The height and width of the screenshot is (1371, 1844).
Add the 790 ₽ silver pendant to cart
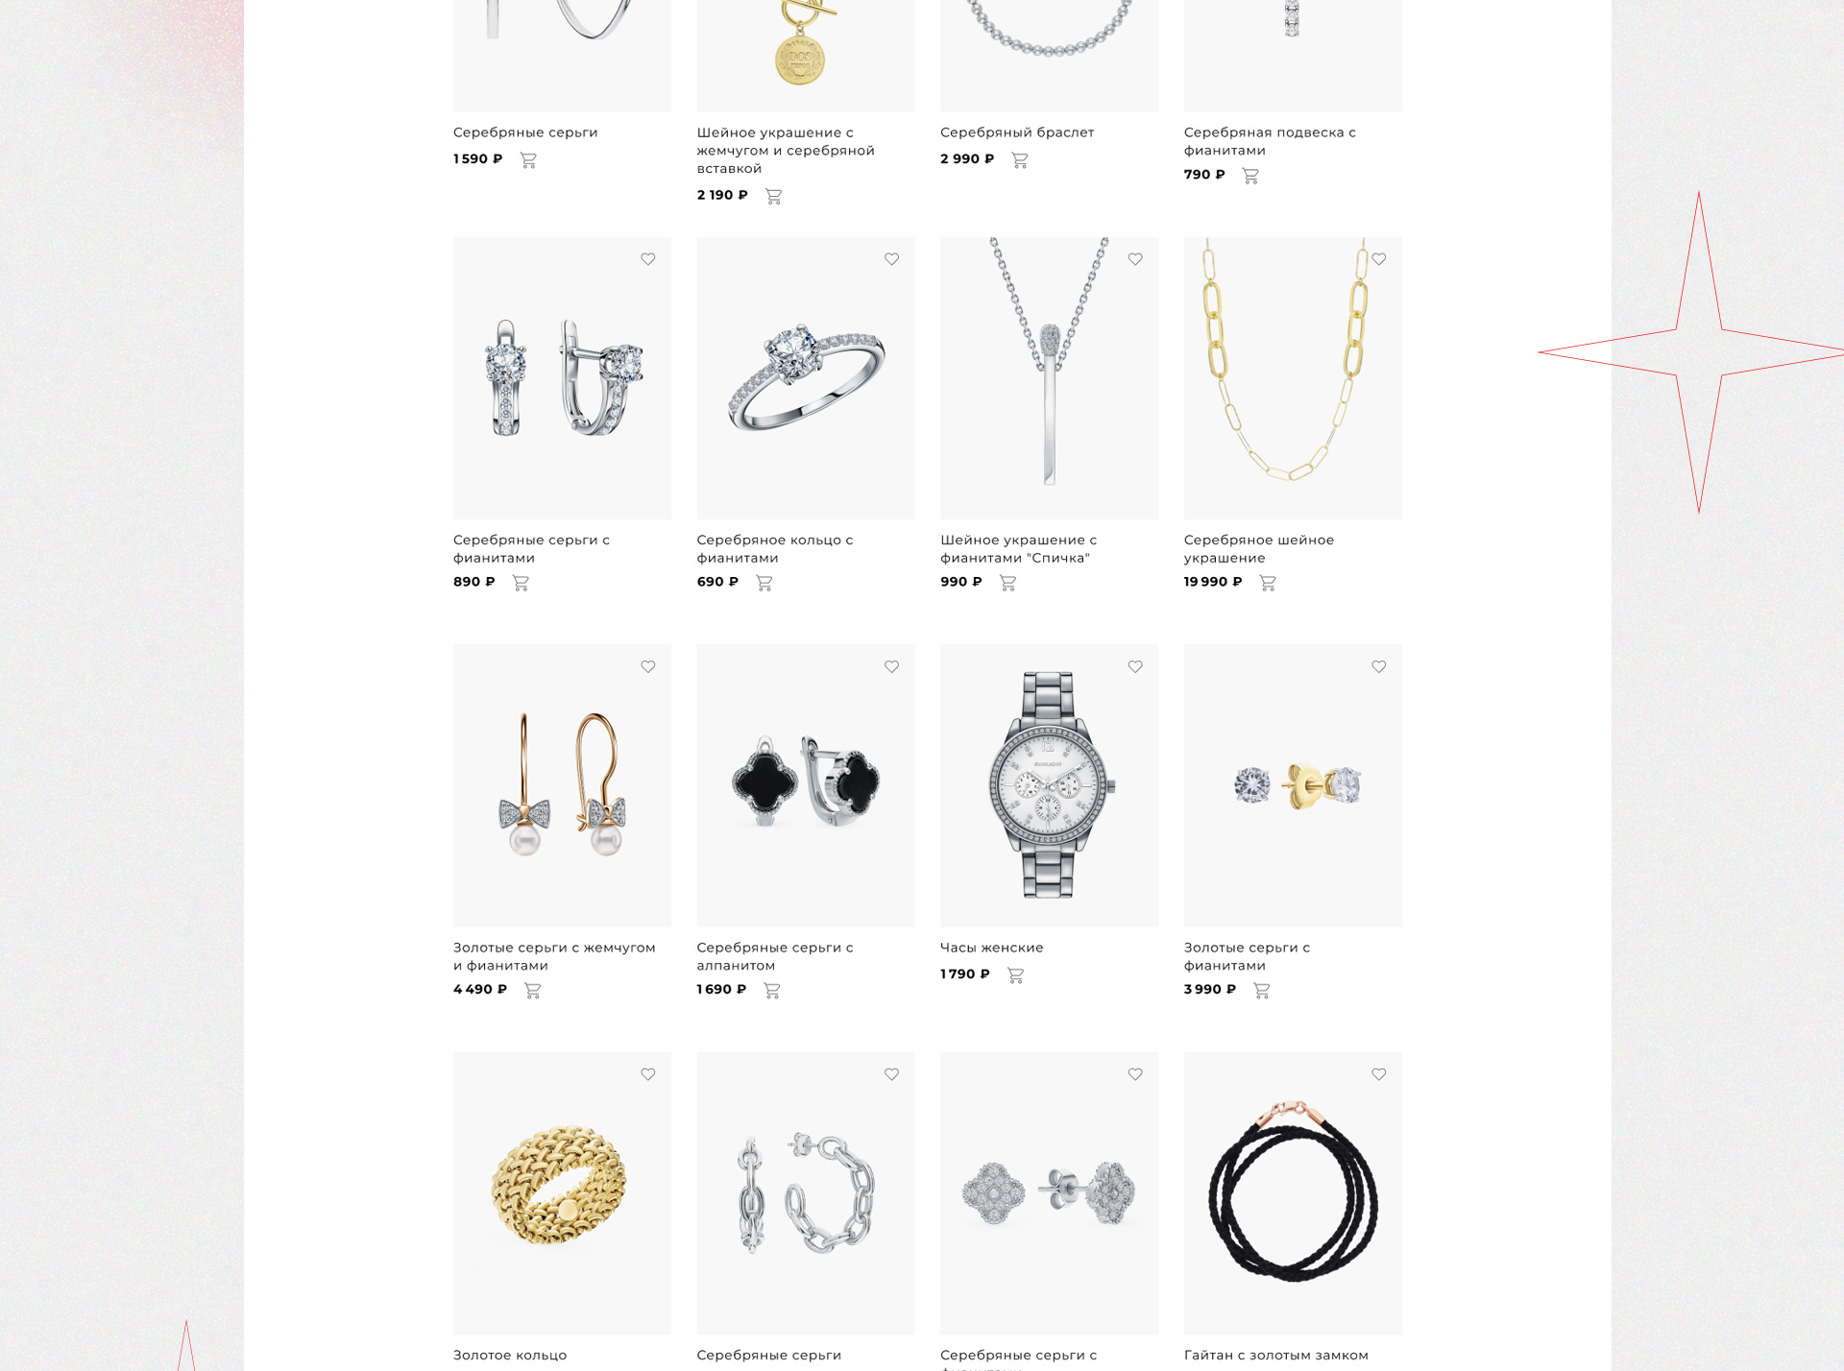[x=1250, y=176]
